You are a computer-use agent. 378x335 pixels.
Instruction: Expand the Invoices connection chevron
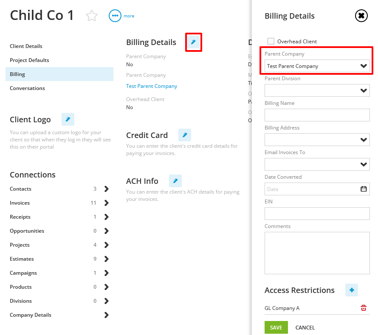click(x=105, y=203)
